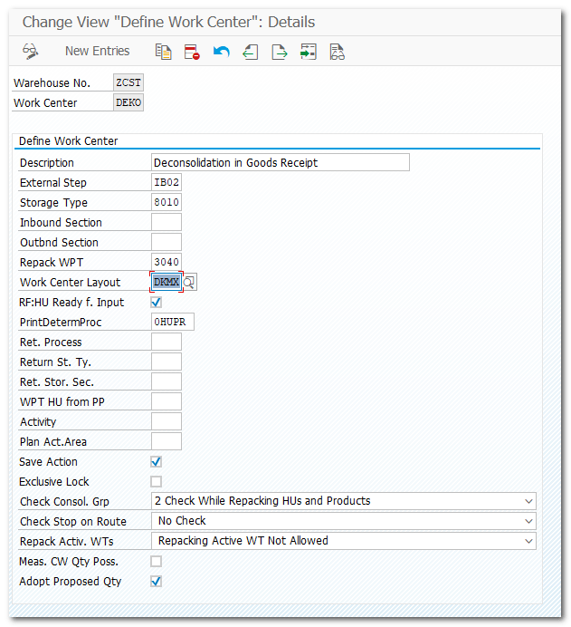The width and height of the screenshot is (571, 627).
Task: Click the glasses-on-document icon in the toolbar
Action: click(x=337, y=52)
